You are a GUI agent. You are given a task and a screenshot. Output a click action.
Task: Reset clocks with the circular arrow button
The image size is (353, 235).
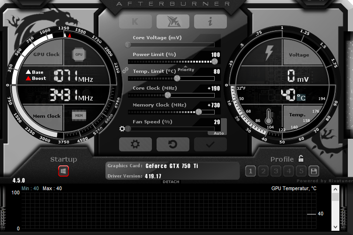click(x=173, y=144)
